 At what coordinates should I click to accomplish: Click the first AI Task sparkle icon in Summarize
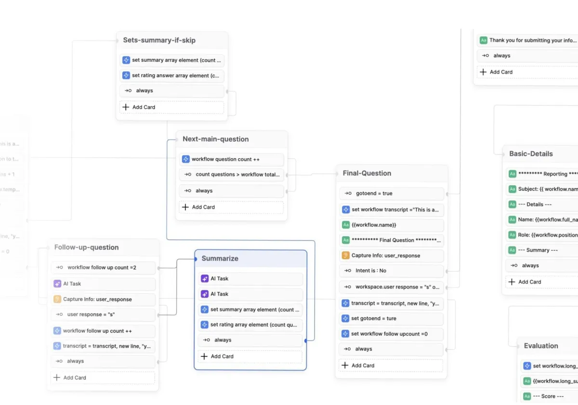click(x=205, y=279)
